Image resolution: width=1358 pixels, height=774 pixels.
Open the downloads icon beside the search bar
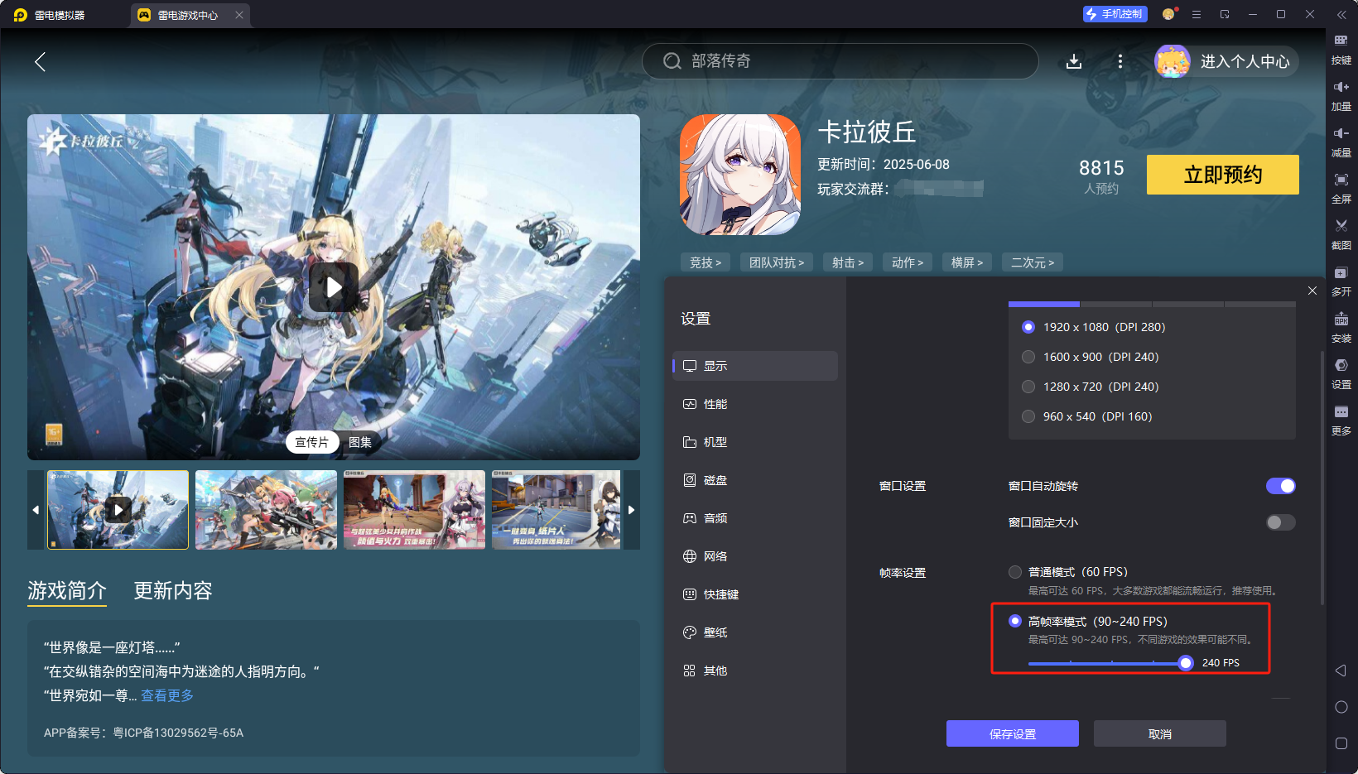[x=1074, y=61]
